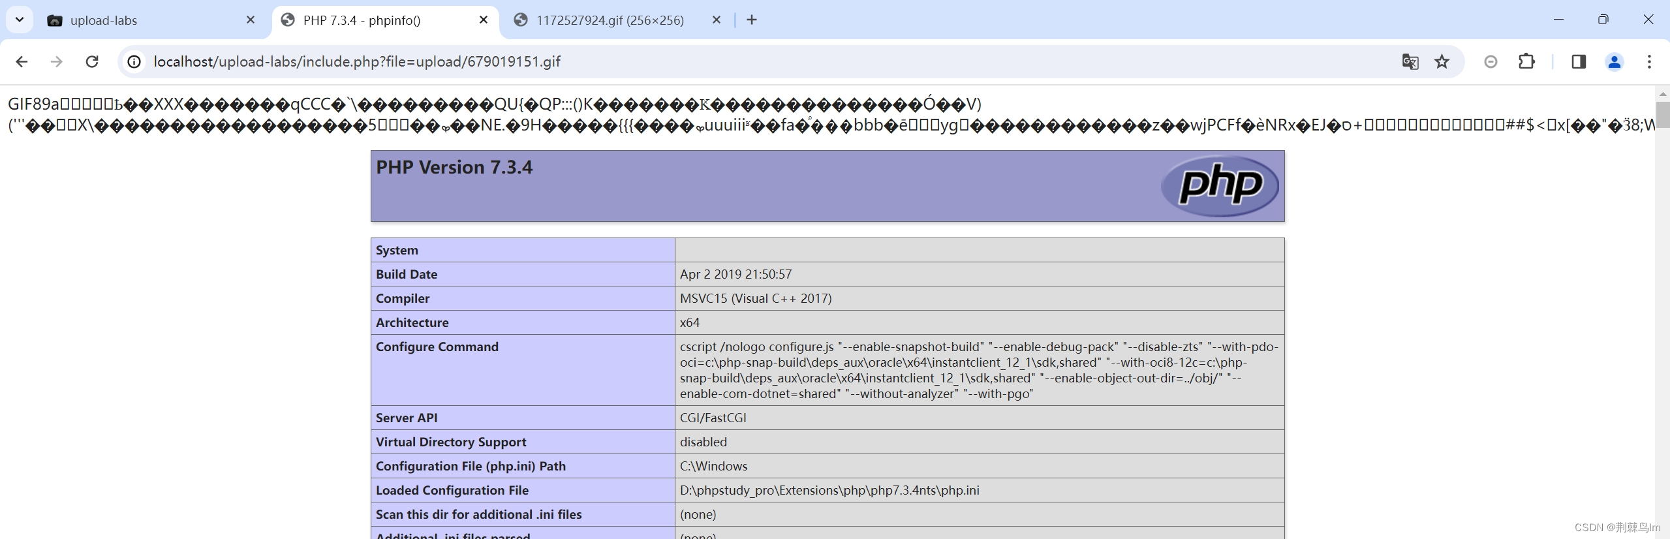View site information icon
The width and height of the screenshot is (1670, 539).
click(134, 61)
